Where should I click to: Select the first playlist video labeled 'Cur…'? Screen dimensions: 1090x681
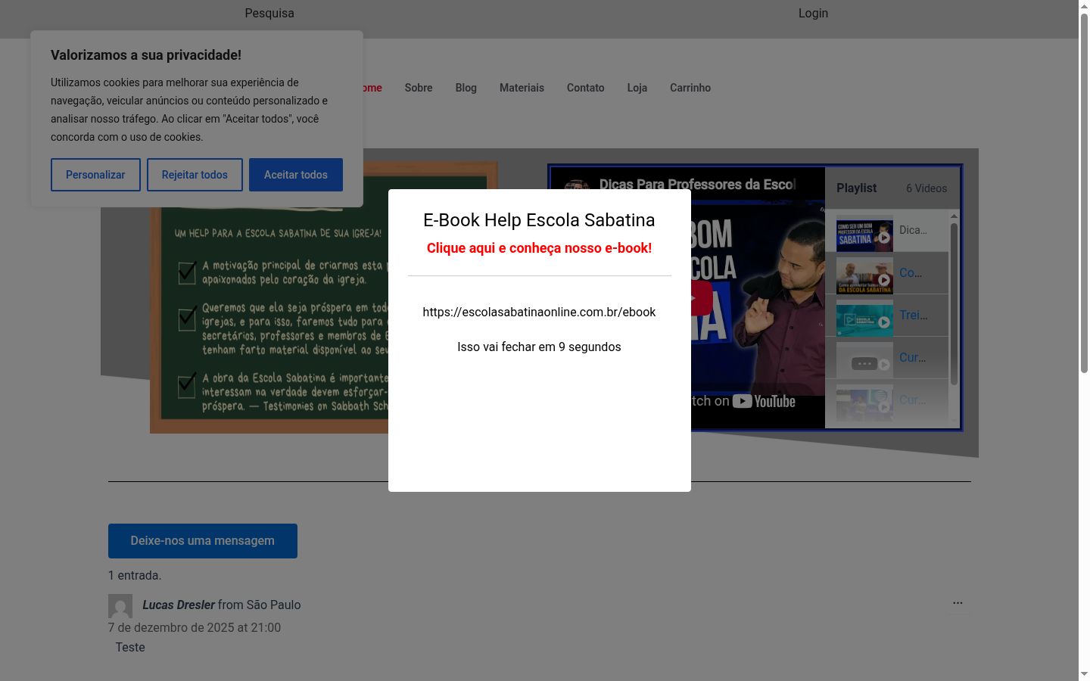[886, 358]
